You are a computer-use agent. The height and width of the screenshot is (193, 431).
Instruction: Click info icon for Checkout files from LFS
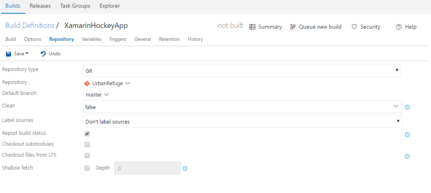[x=408, y=157]
